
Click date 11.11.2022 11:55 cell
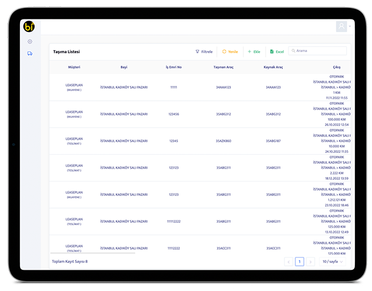[x=337, y=98]
